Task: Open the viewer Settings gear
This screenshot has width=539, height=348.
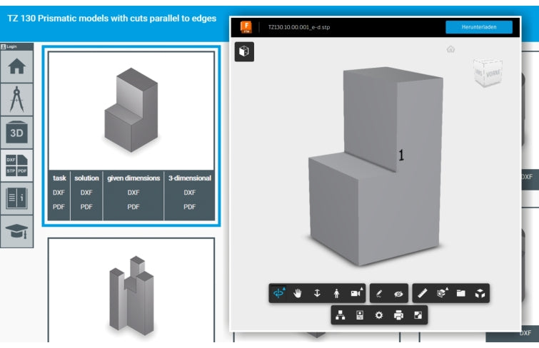Action: click(x=379, y=315)
